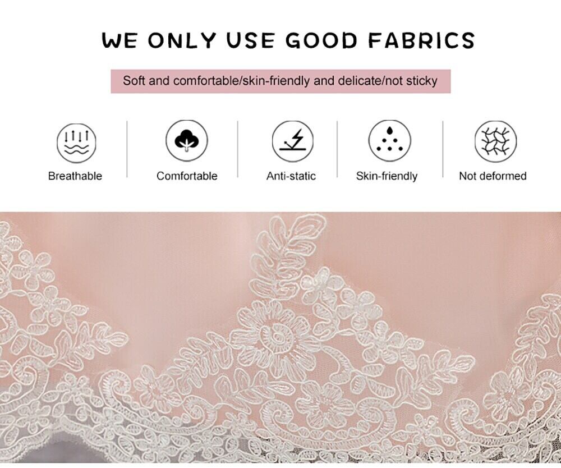Click the lace leaf sprig above the flower
Screen dimensions: 561x468
point(286,250)
